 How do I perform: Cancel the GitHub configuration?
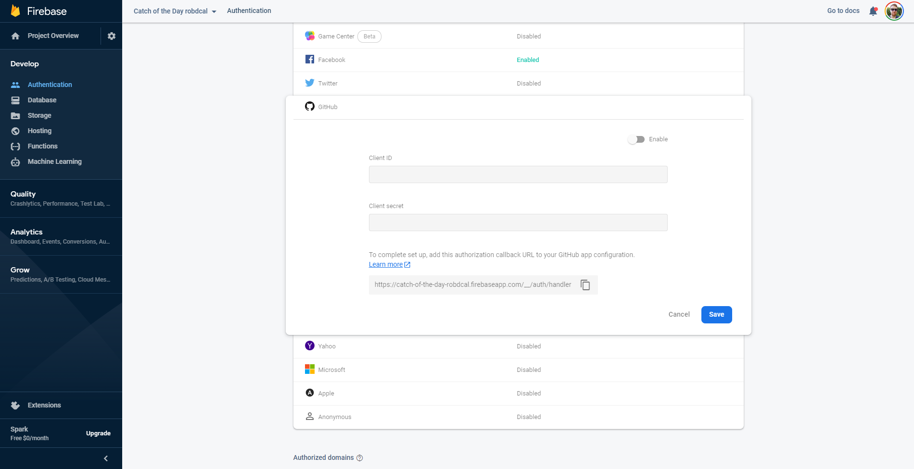click(679, 315)
